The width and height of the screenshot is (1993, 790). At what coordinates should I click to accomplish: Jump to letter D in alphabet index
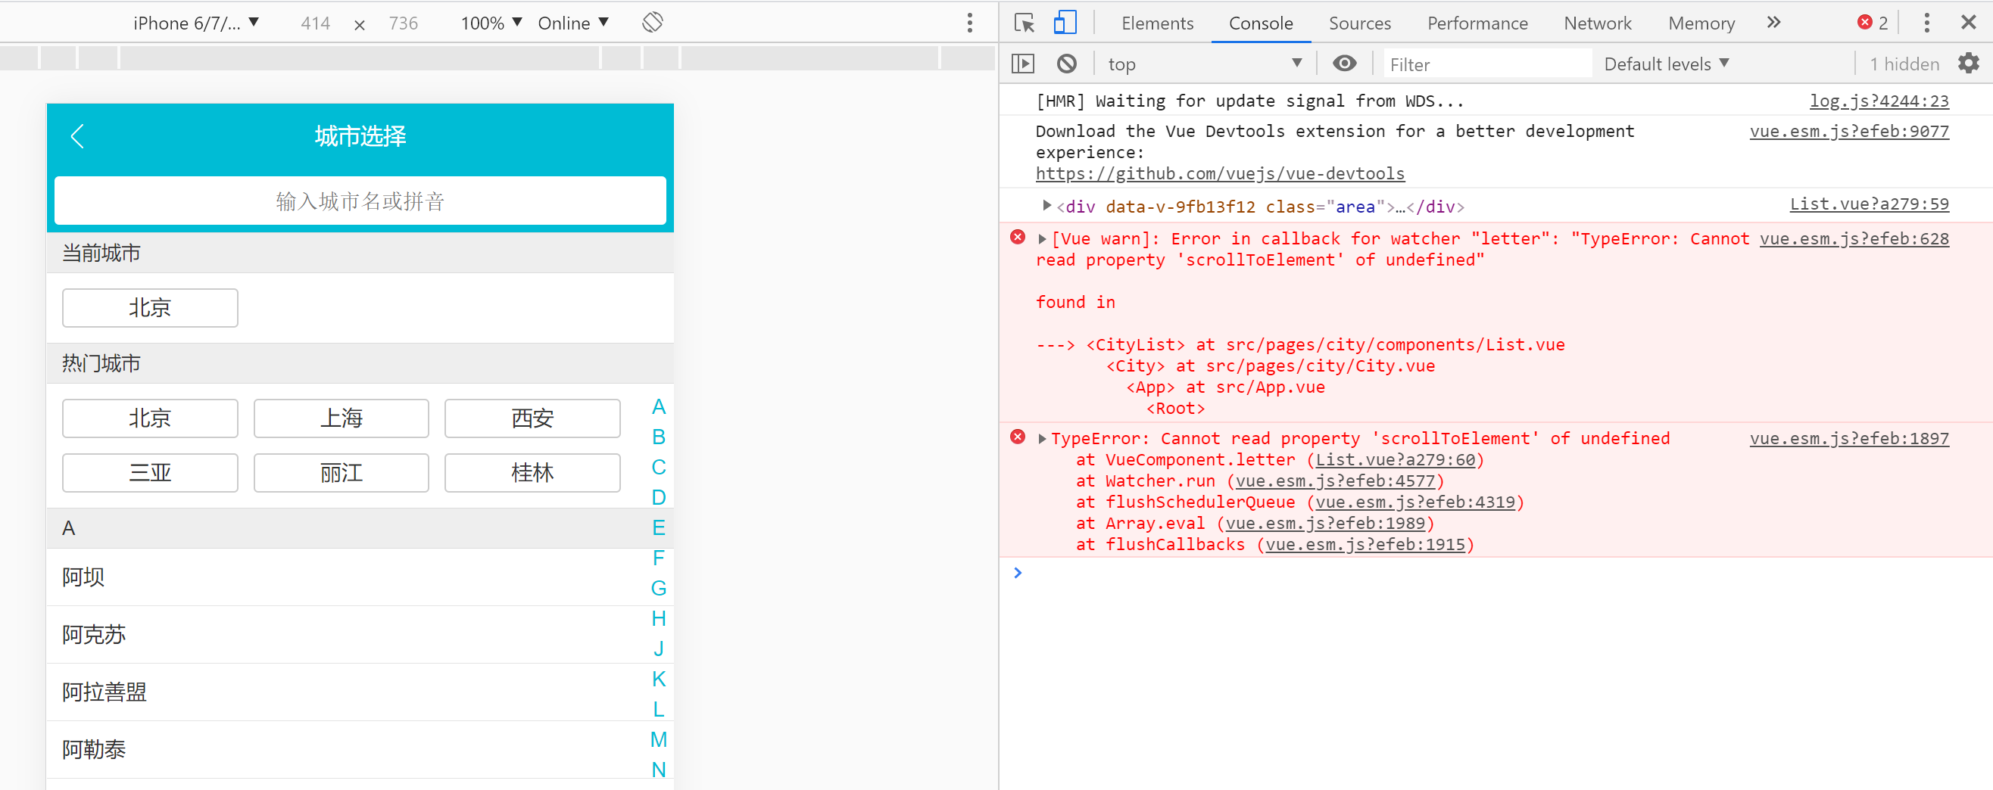pyautogui.click(x=659, y=497)
